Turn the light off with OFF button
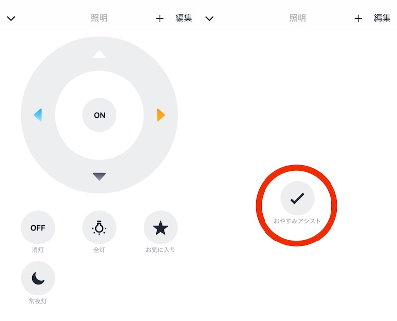Viewport: 397px width, 321px height. point(38,227)
